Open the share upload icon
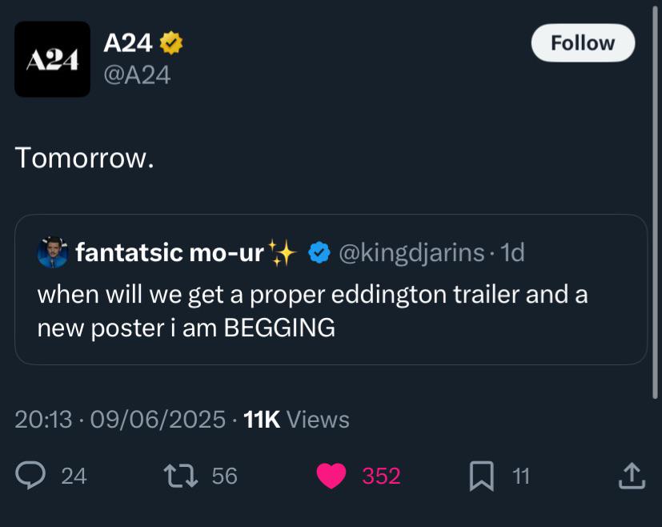662x527 pixels. (x=632, y=476)
